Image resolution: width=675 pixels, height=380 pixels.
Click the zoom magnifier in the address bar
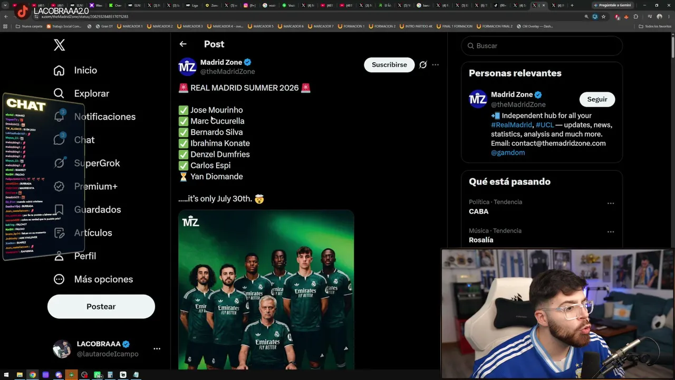(x=586, y=17)
